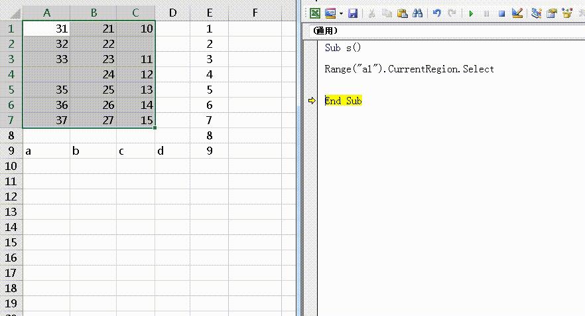Click cell A7 containing 37
The height and width of the screenshot is (316, 585).
coord(46,120)
